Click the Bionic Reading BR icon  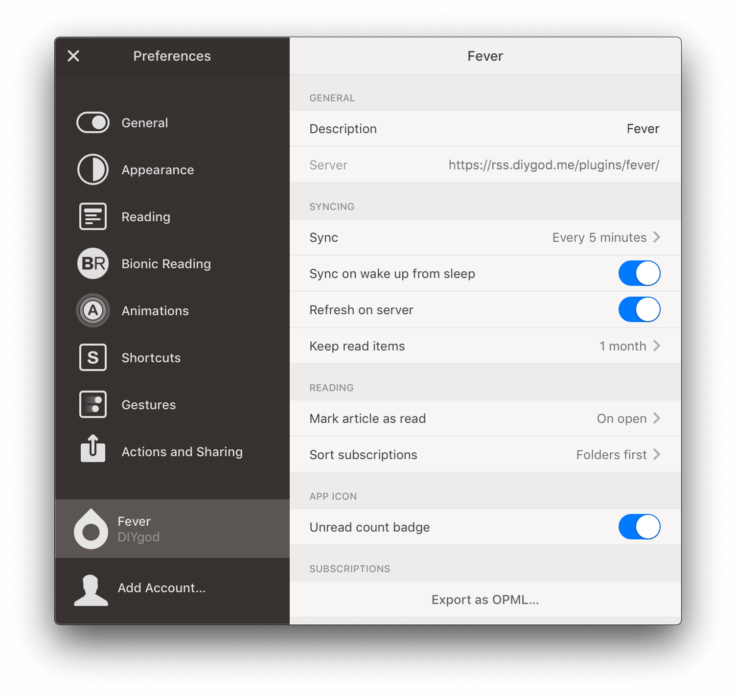pyautogui.click(x=93, y=263)
